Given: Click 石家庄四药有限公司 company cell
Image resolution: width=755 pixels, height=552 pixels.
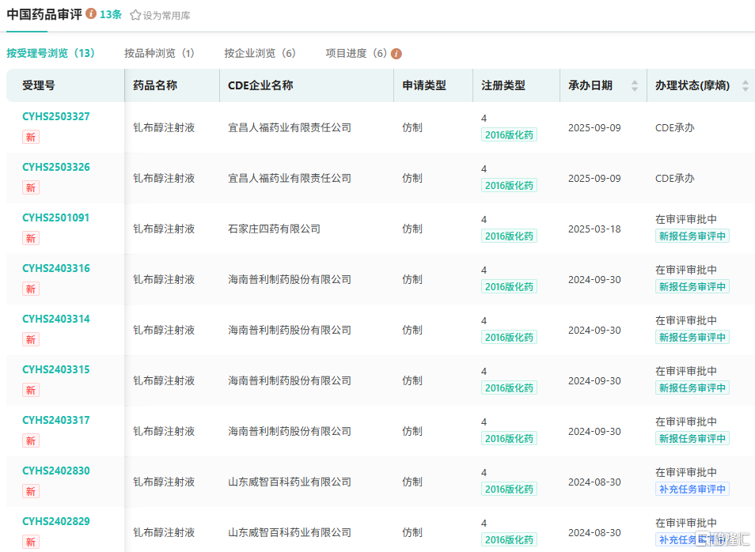Looking at the screenshot, I should (x=274, y=229).
